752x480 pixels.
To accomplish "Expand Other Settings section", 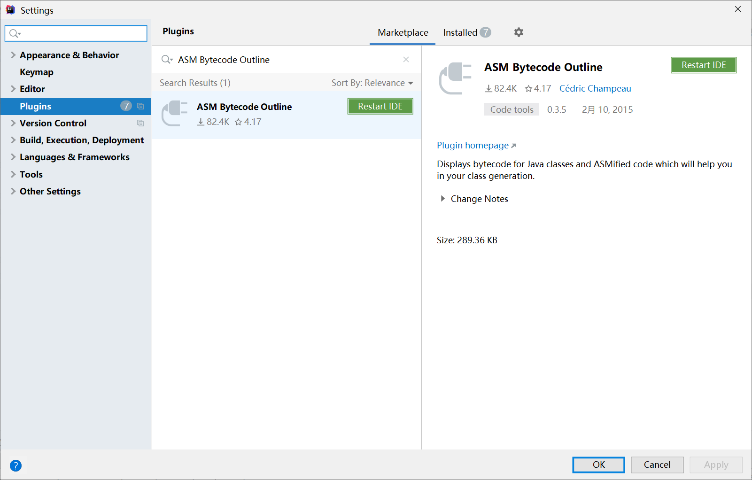I will (13, 191).
